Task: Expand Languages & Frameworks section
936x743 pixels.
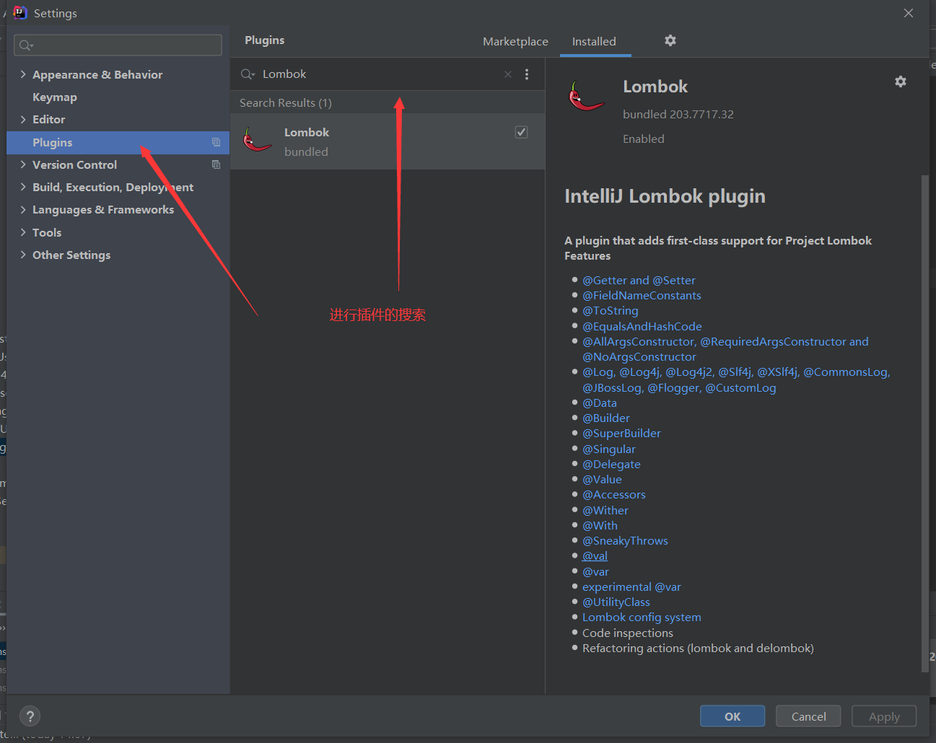Action: pos(23,209)
